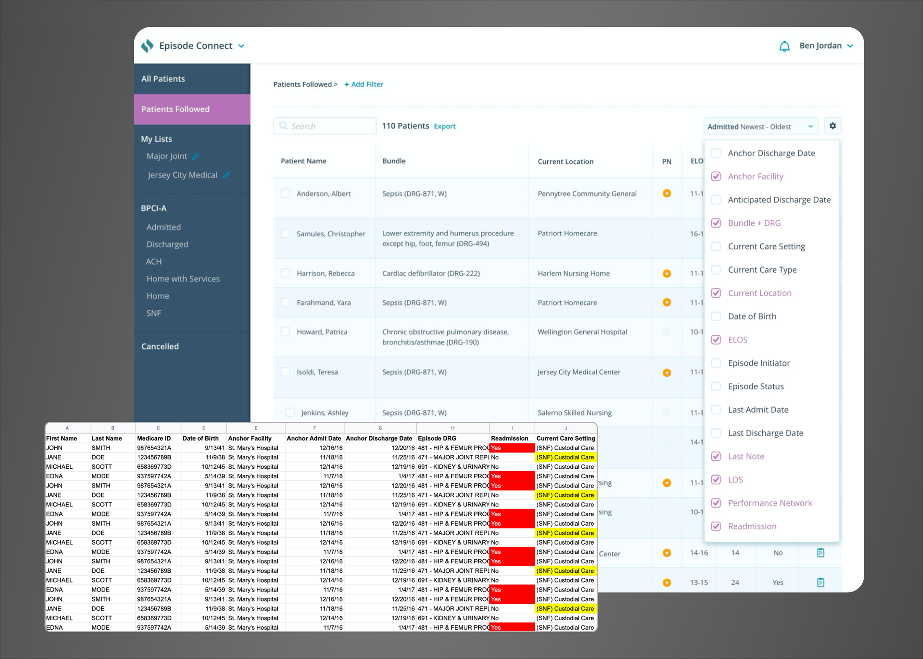
Task: Check Episode Status option
Action: pyautogui.click(x=716, y=387)
